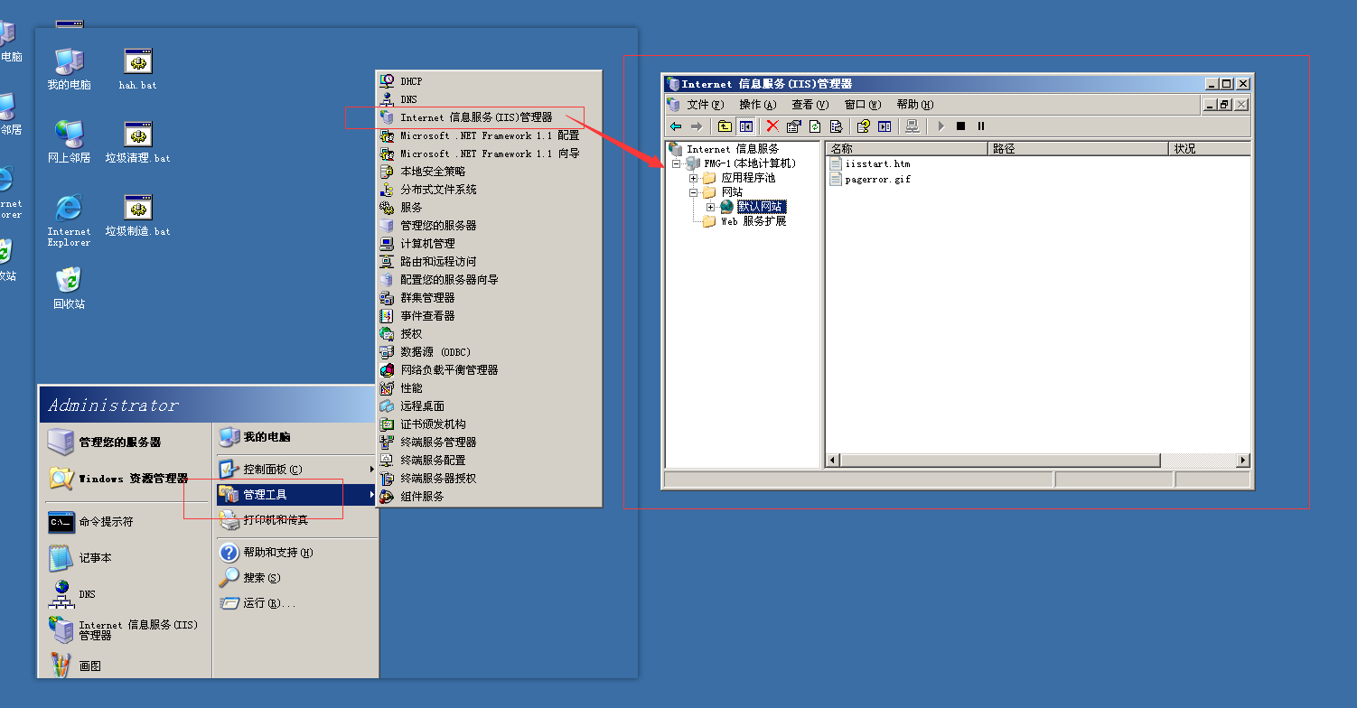Click the Refresh toolbar icon in IIS manager

815,126
